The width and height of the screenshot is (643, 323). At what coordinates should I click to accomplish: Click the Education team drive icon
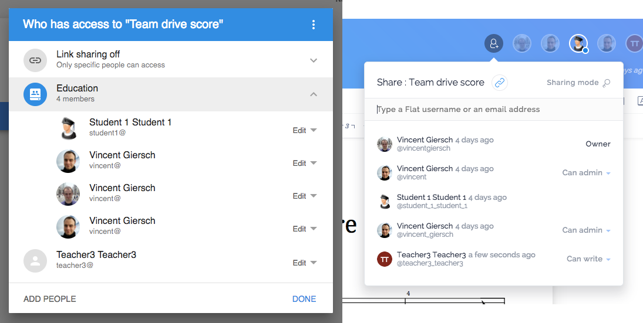[x=35, y=94]
